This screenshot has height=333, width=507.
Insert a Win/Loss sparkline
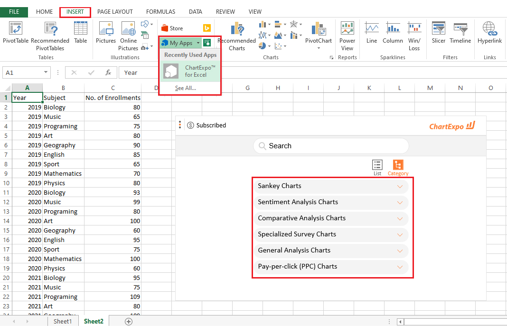(414, 36)
